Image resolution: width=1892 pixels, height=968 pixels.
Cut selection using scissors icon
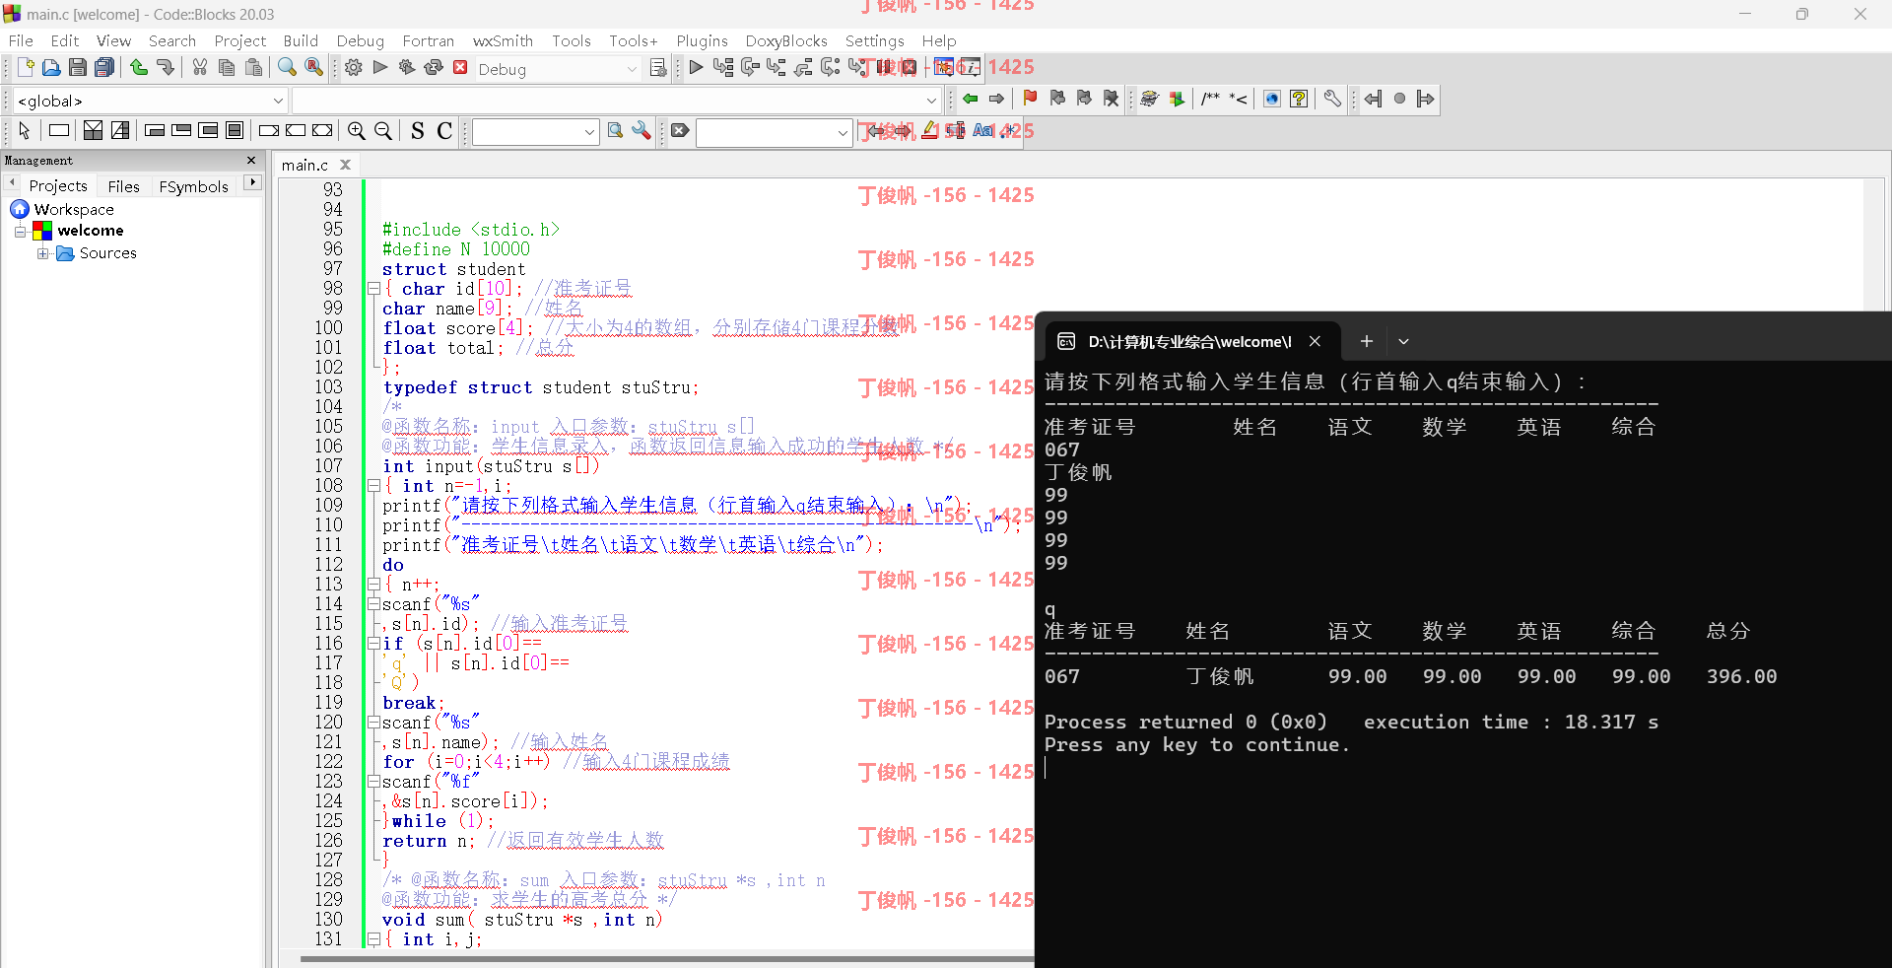pyautogui.click(x=200, y=68)
